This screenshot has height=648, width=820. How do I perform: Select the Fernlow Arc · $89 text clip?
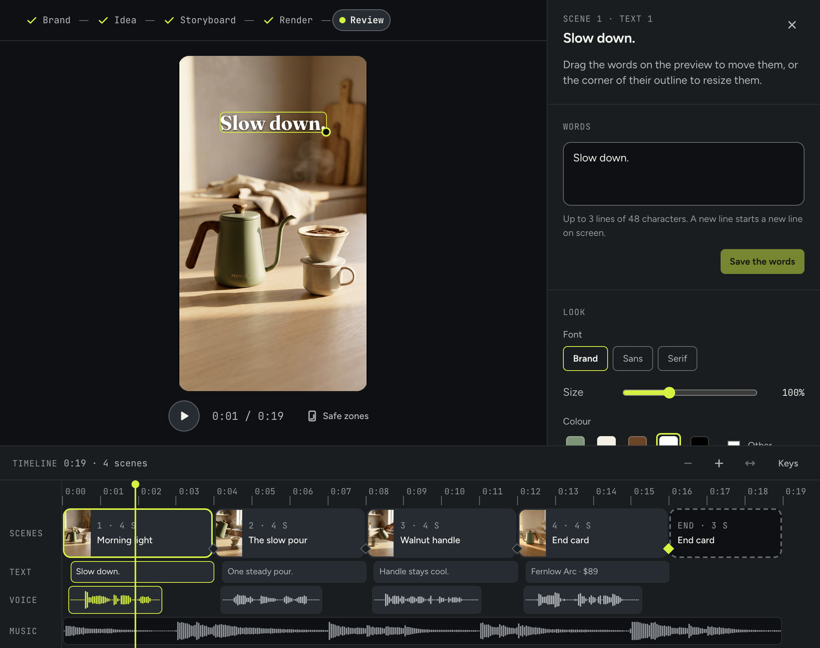[x=597, y=572]
